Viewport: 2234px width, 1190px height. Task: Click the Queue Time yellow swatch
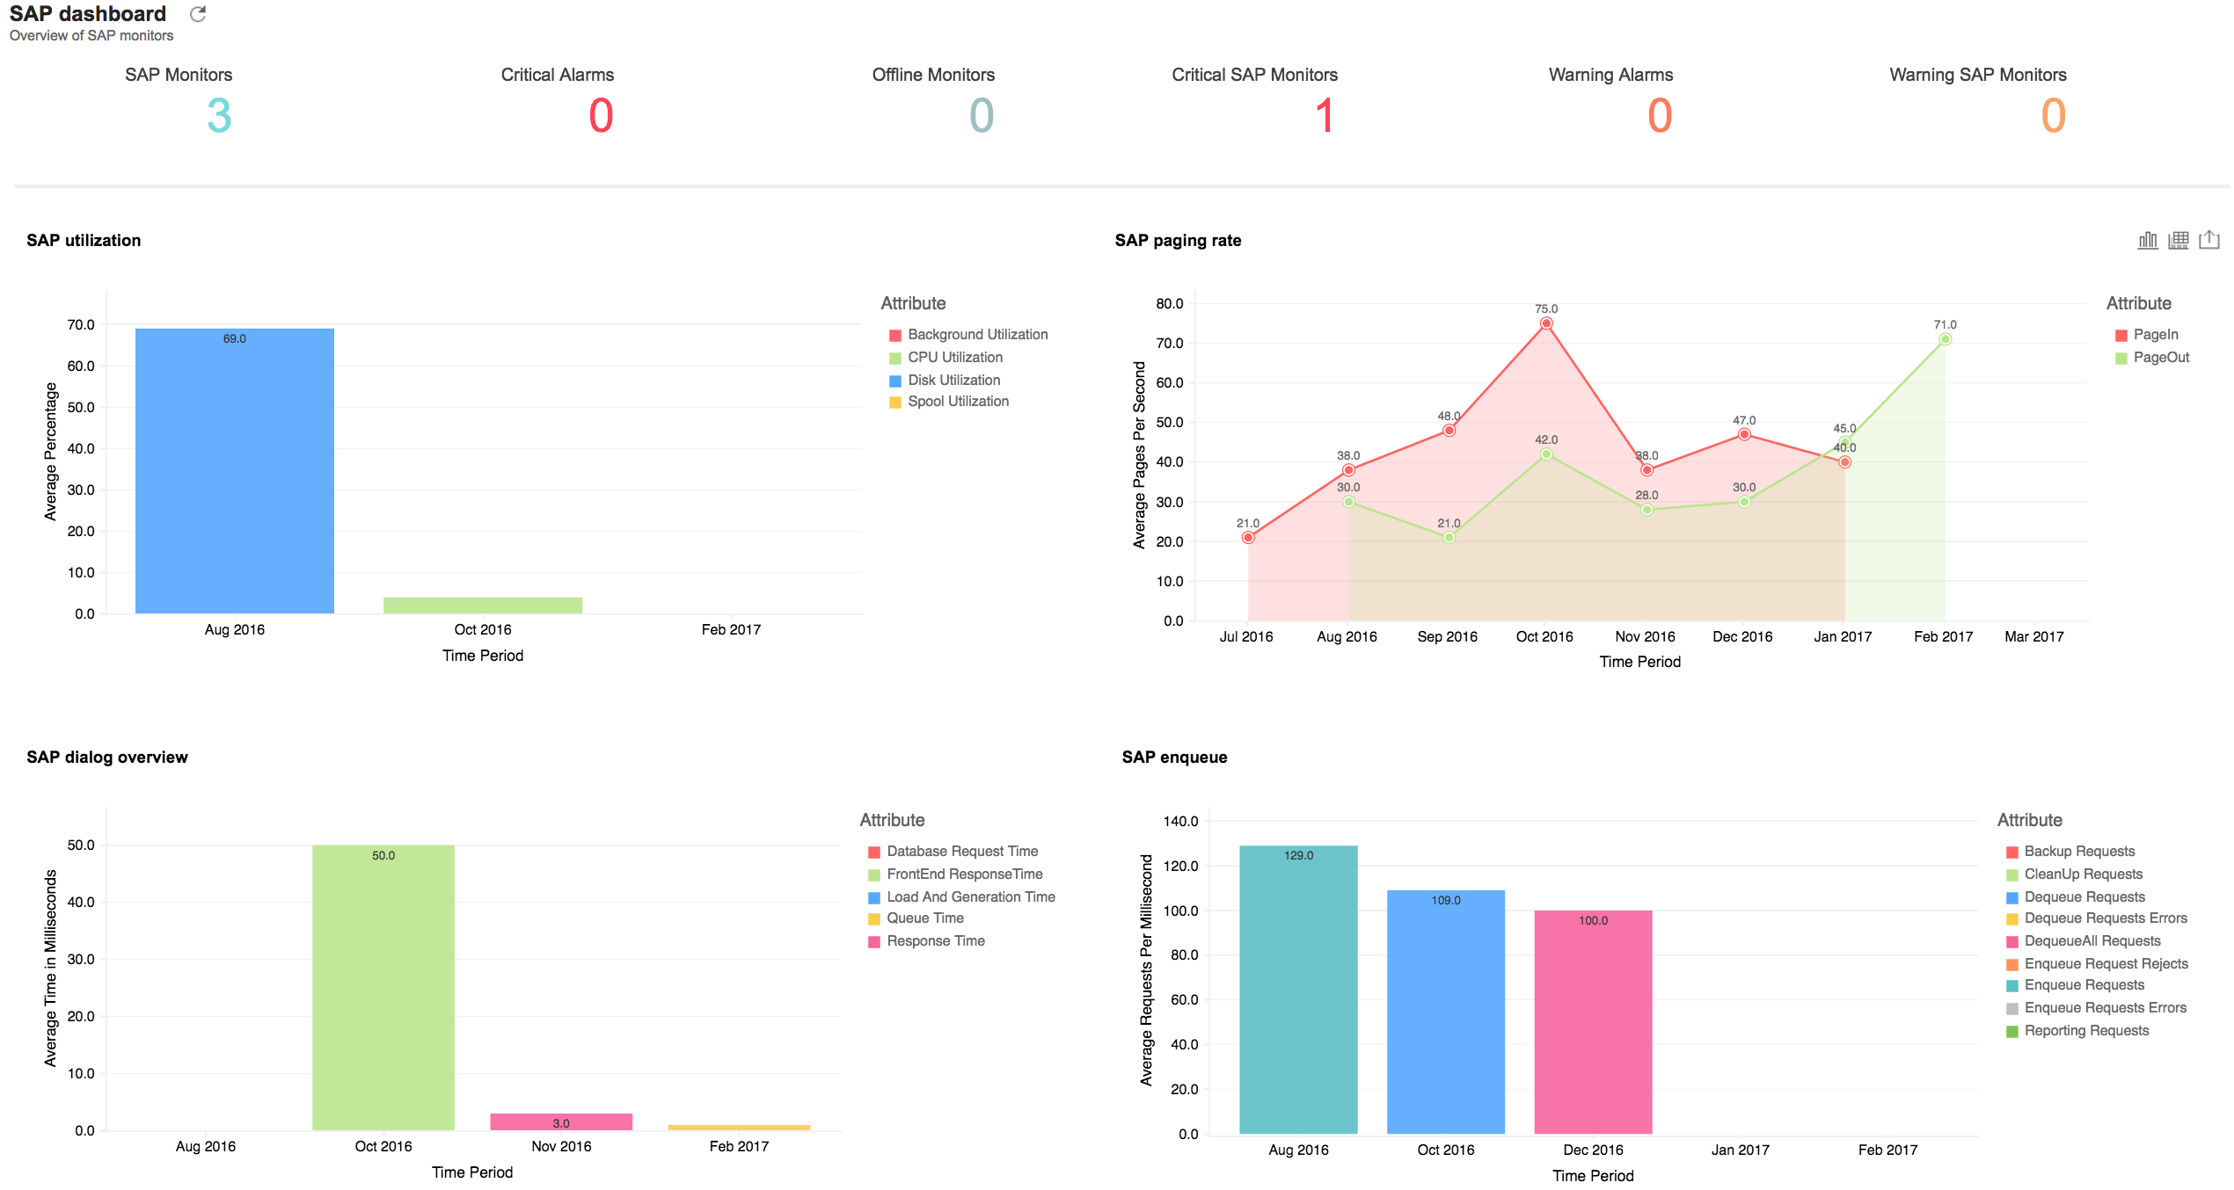click(x=874, y=919)
